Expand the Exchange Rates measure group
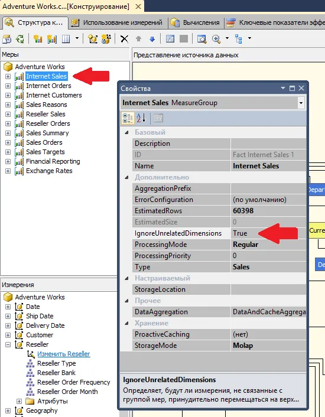 click(x=8, y=171)
